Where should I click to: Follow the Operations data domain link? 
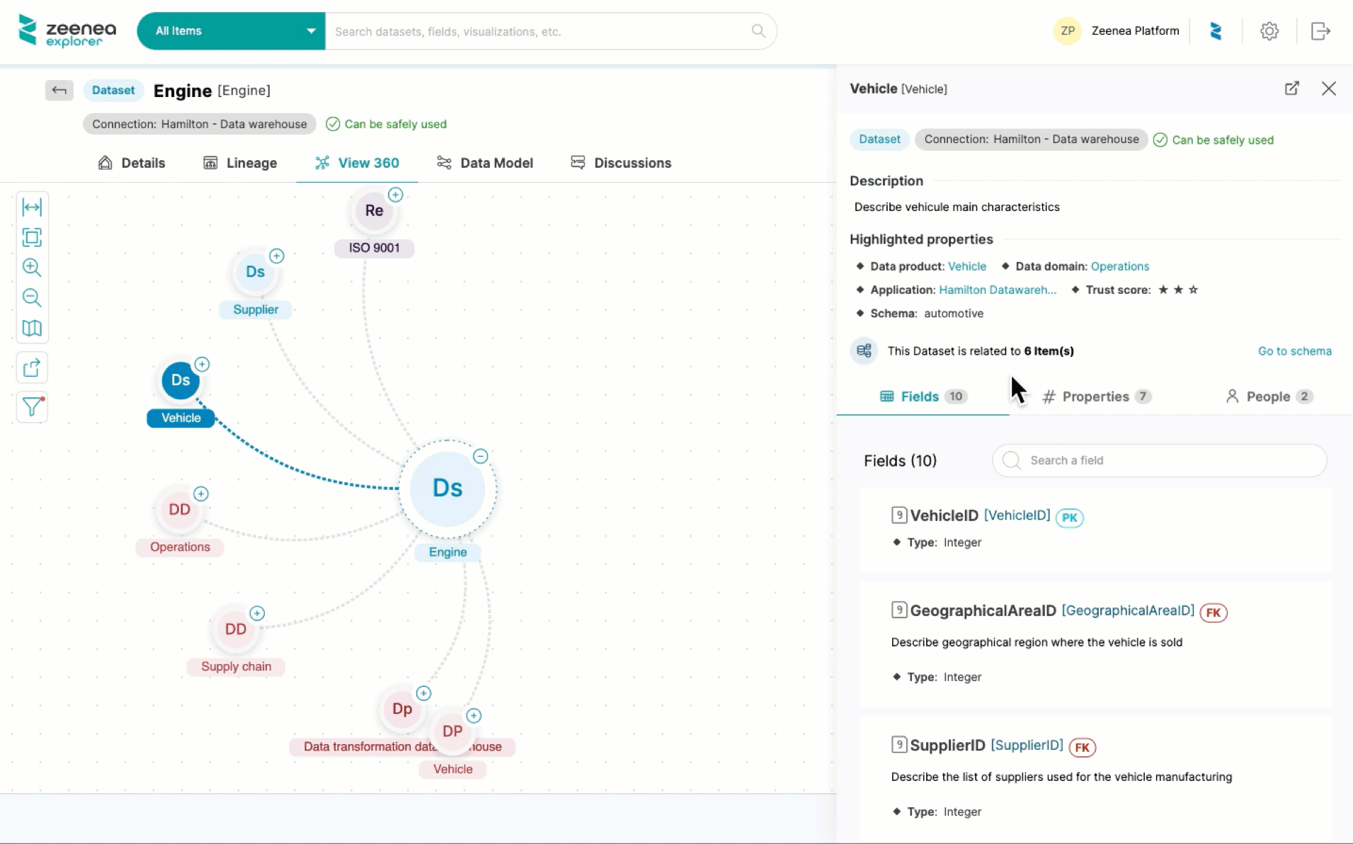tap(1119, 266)
